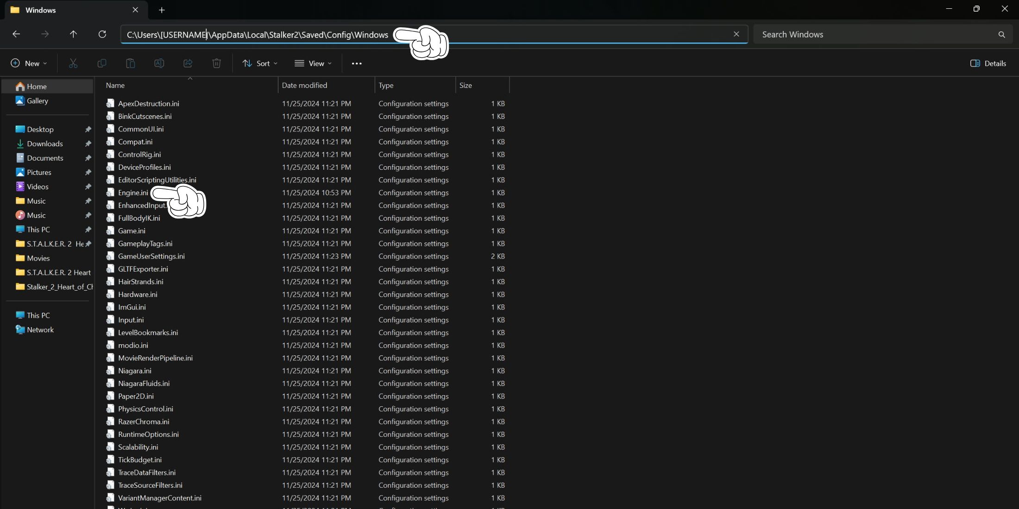The width and height of the screenshot is (1019, 509).
Task: Clear the address bar with X button
Action: (736, 34)
